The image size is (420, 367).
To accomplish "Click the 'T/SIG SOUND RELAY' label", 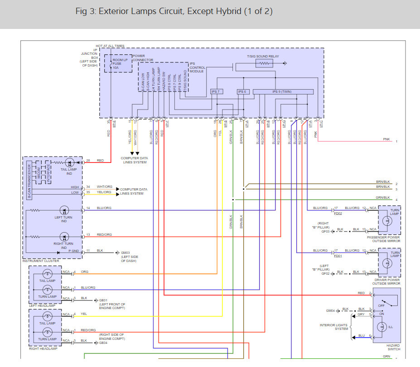I will [x=263, y=57].
